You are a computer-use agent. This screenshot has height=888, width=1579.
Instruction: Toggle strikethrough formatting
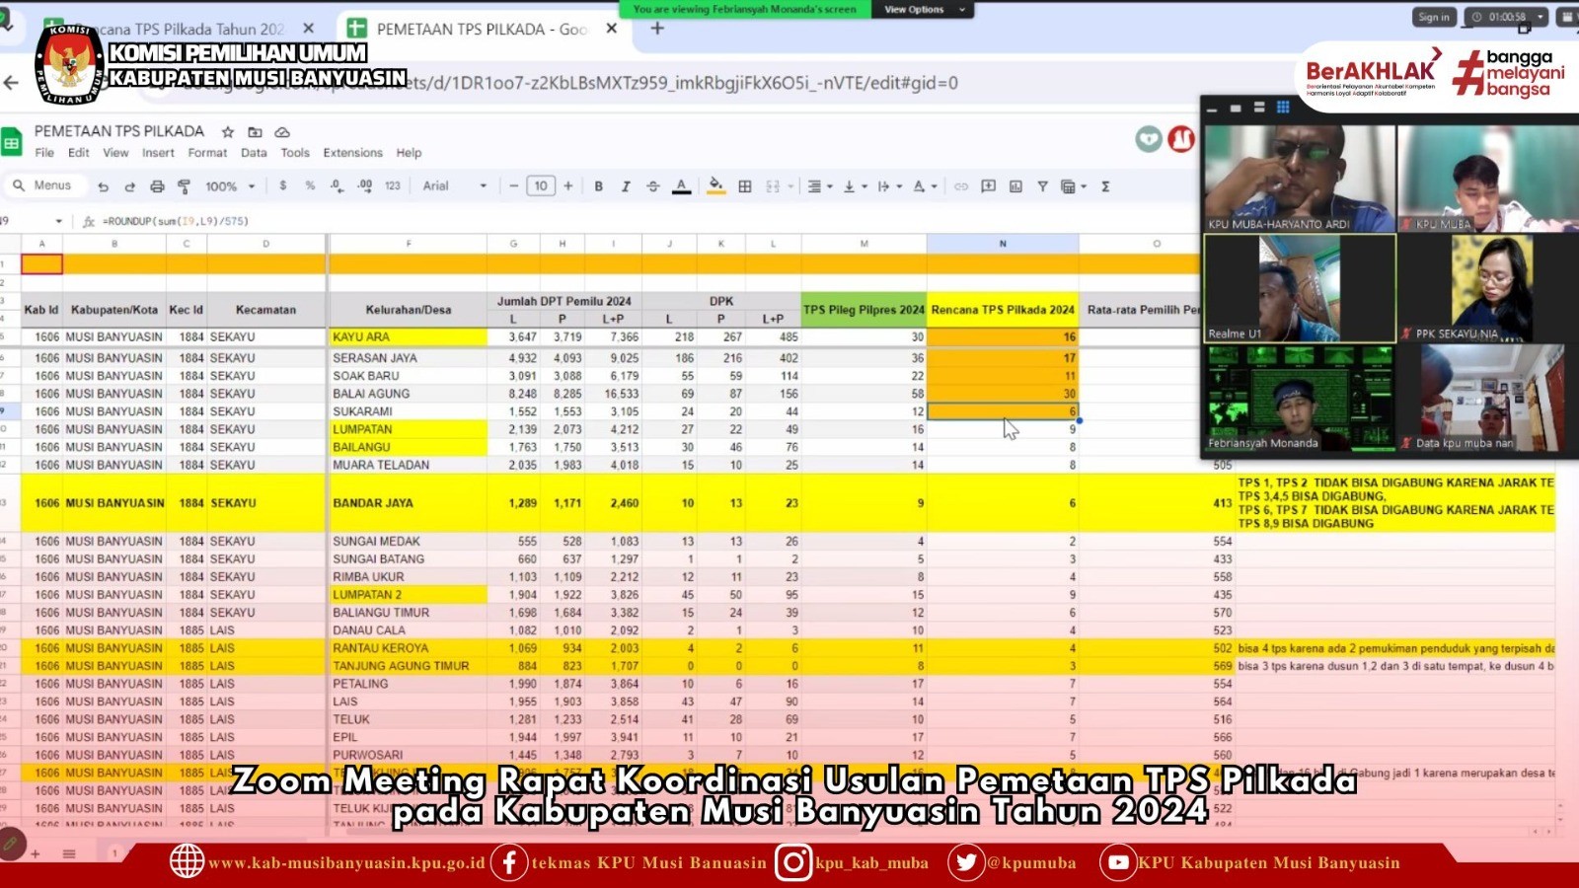point(652,186)
